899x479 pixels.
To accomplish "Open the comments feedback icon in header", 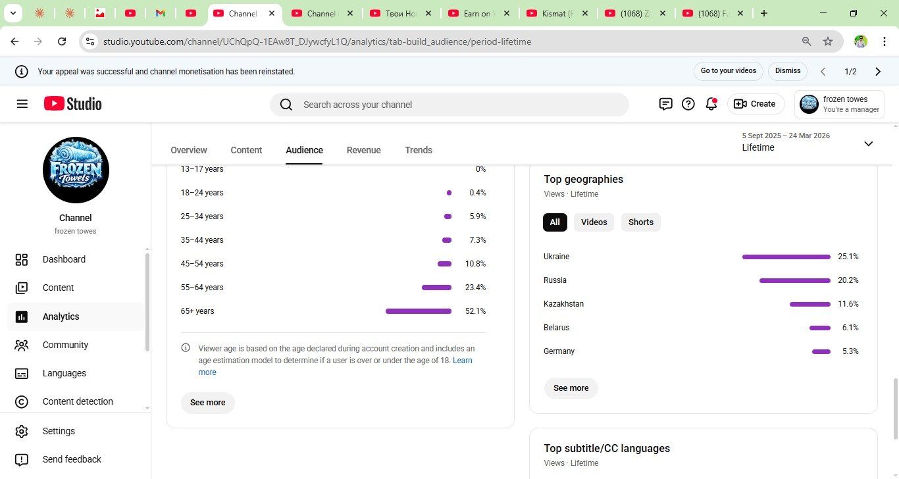I will tap(665, 104).
